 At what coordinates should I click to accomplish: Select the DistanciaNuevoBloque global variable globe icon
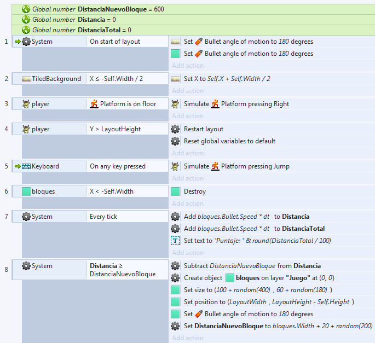coord(26,9)
